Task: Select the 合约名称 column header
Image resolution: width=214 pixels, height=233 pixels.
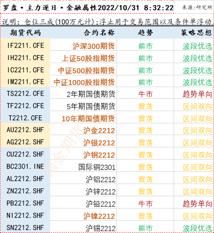Action: pos(99,32)
